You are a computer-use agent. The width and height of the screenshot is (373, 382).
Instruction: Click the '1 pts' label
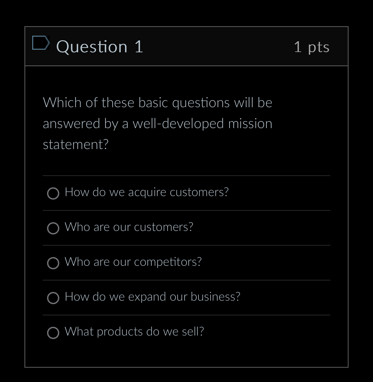click(312, 47)
